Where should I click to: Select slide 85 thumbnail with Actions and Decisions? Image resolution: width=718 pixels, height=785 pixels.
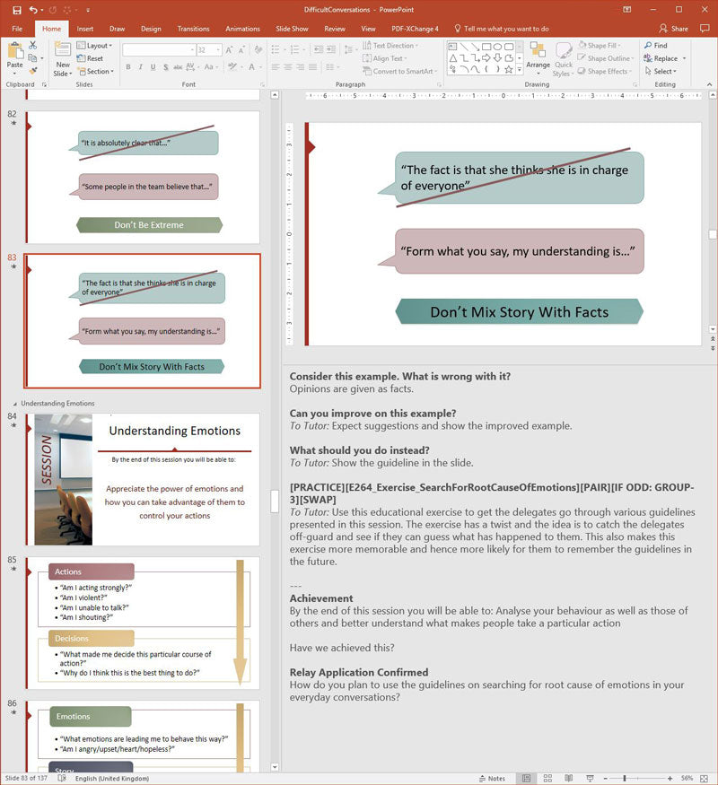click(144, 624)
